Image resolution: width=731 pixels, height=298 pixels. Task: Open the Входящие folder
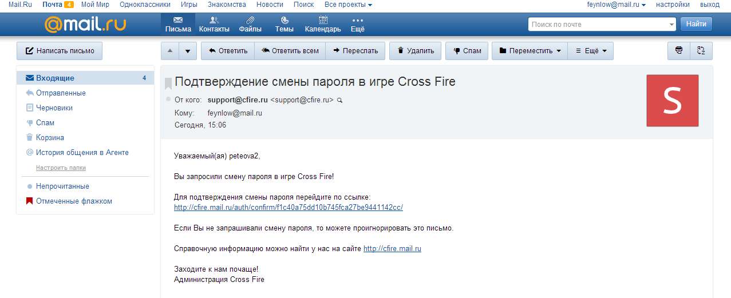pyautogui.click(x=85, y=78)
